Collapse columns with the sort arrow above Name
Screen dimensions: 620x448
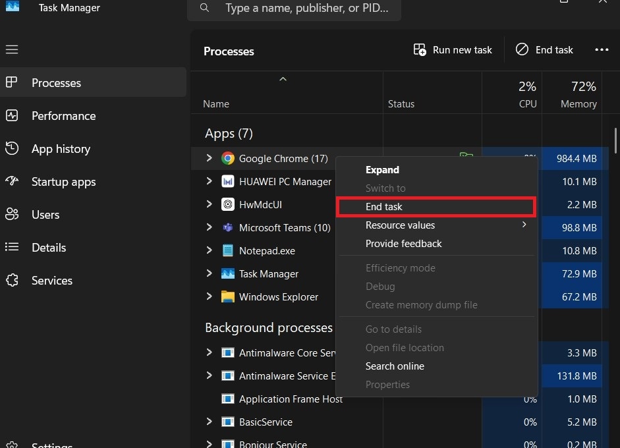tap(283, 79)
